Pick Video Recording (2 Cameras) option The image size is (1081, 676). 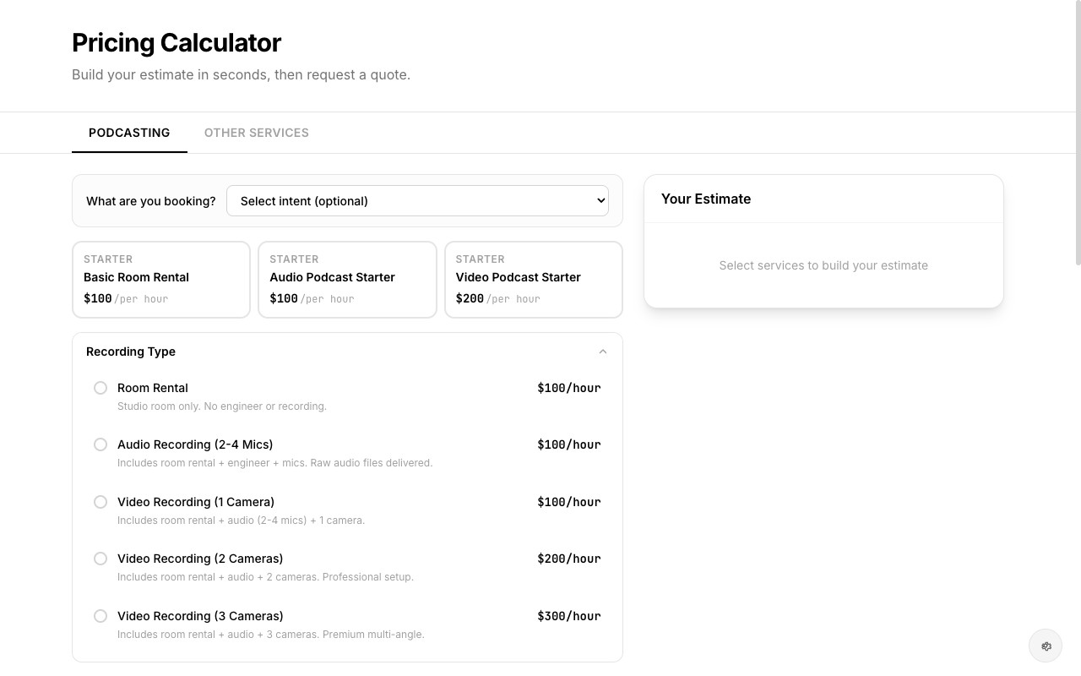coord(100,559)
